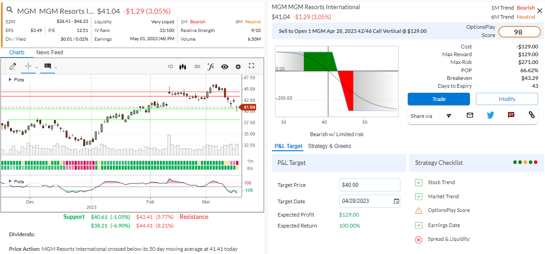Click the 6M Trend Neutral label in trade panel
Screen dimensions: 545x254
tap(513, 16)
